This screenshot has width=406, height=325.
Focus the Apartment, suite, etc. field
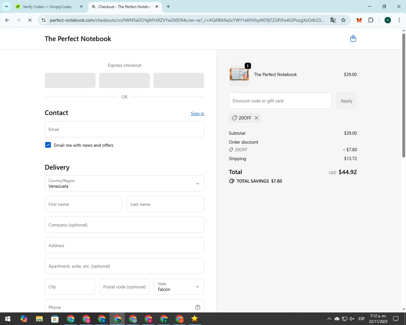tap(125, 266)
